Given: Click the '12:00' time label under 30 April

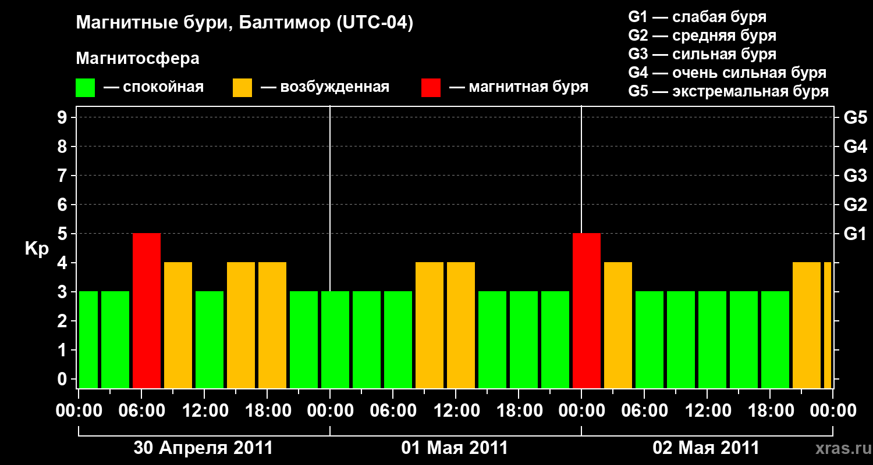Looking at the screenshot, I should pyautogui.click(x=204, y=411).
